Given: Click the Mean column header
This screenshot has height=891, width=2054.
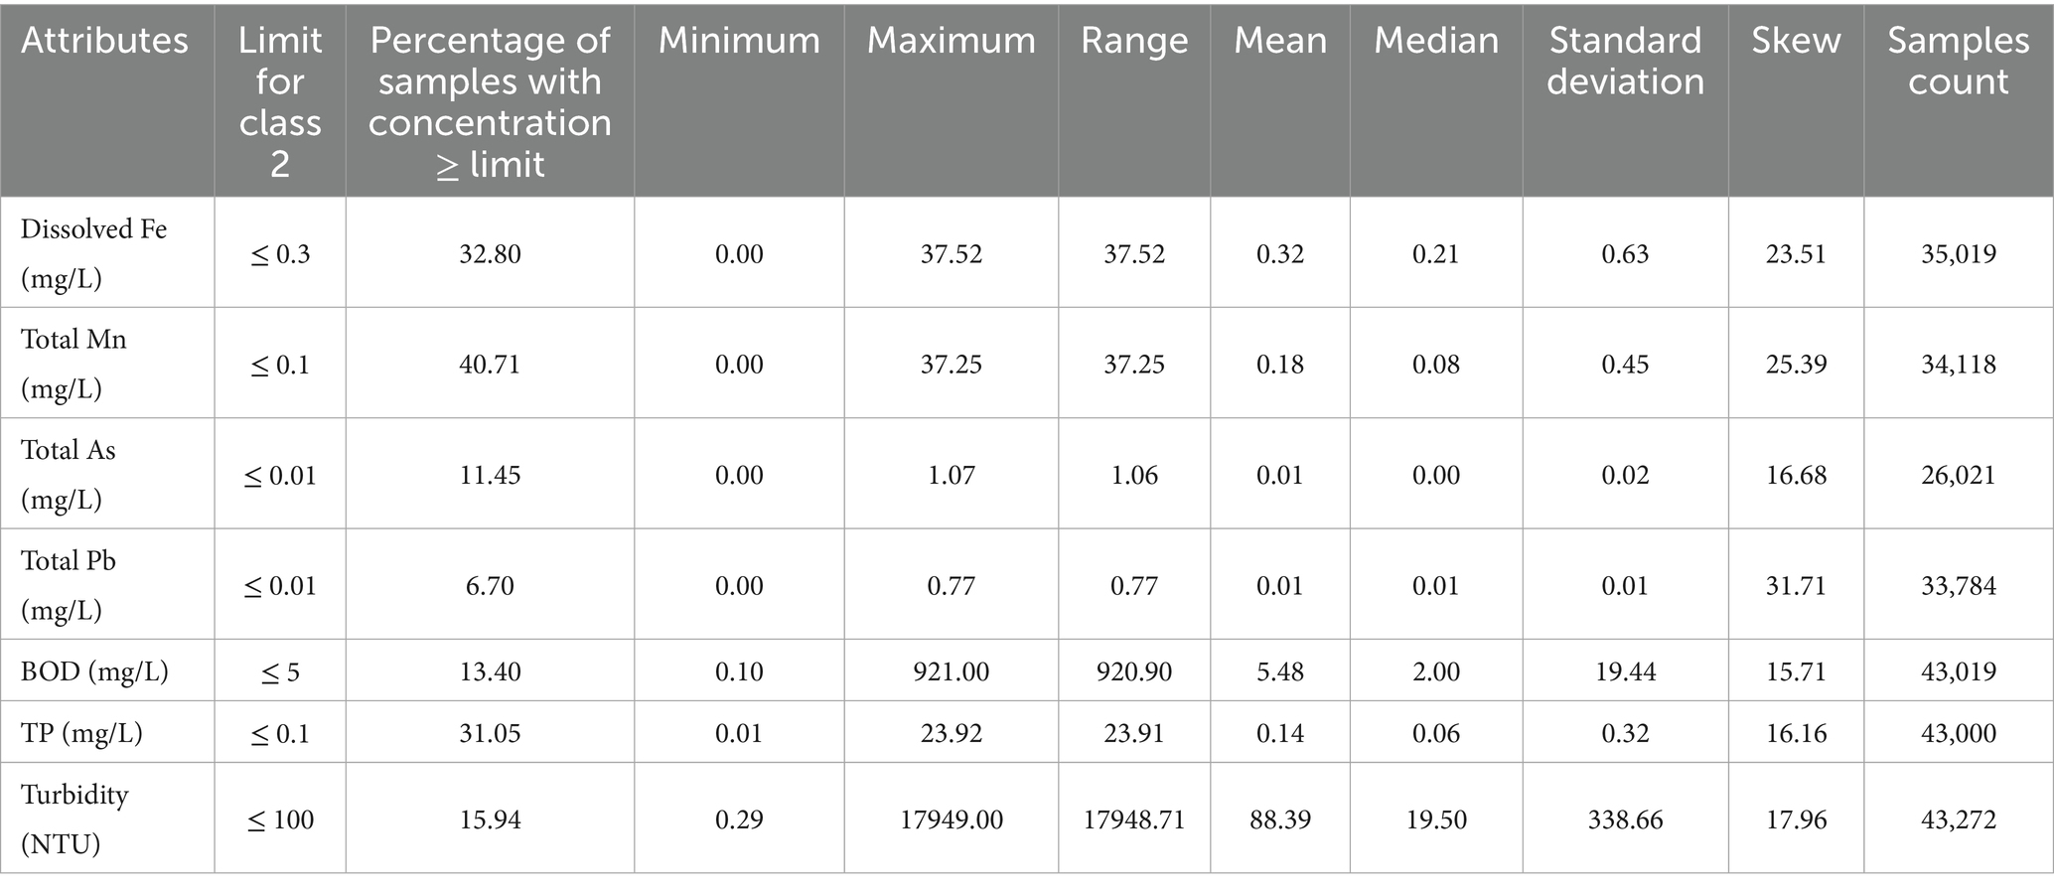Looking at the screenshot, I should point(1280,41).
